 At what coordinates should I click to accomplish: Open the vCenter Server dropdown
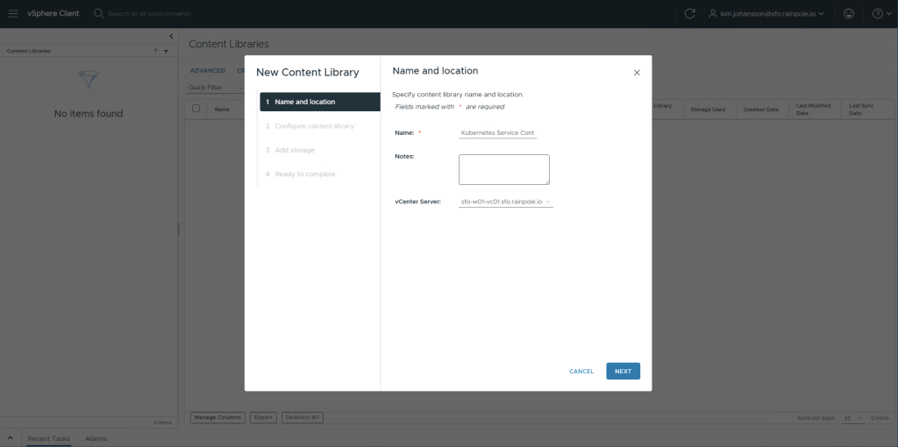[x=506, y=202]
